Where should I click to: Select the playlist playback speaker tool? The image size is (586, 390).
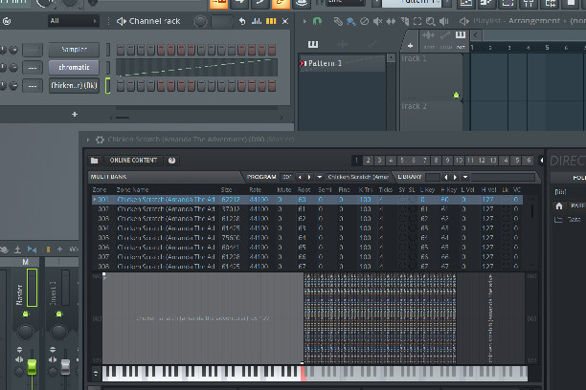(444, 21)
